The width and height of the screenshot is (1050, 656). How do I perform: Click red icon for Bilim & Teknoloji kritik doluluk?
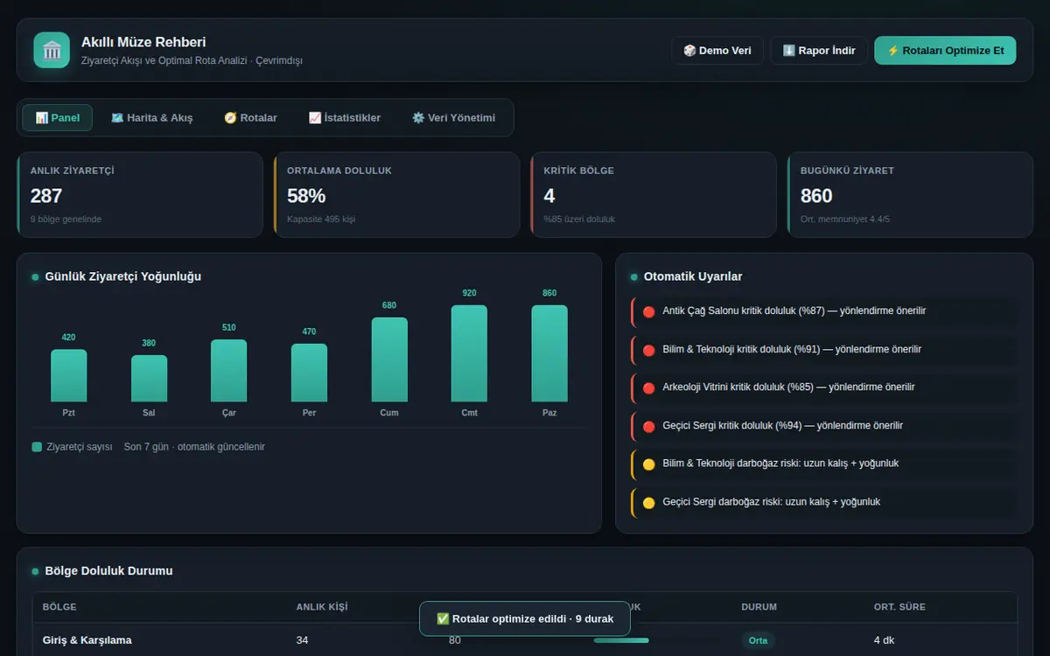click(x=648, y=350)
